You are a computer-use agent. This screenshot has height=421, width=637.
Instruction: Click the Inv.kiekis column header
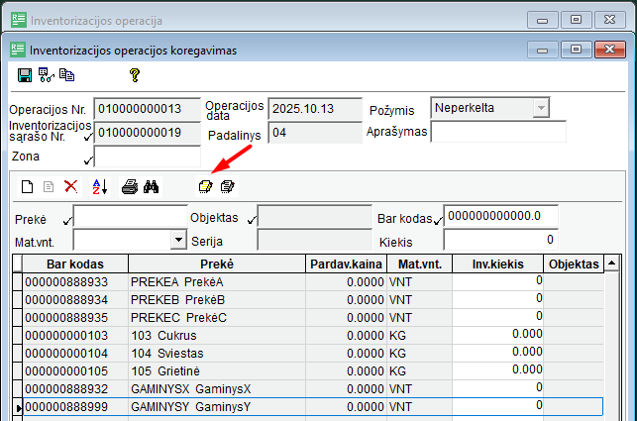point(498,264)
